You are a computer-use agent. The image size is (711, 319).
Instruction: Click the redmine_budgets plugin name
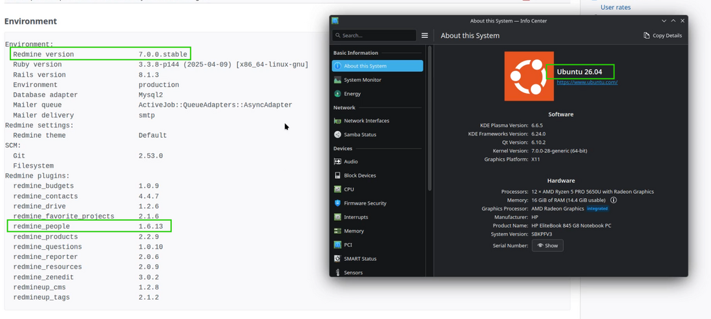(x=43, y=186)
